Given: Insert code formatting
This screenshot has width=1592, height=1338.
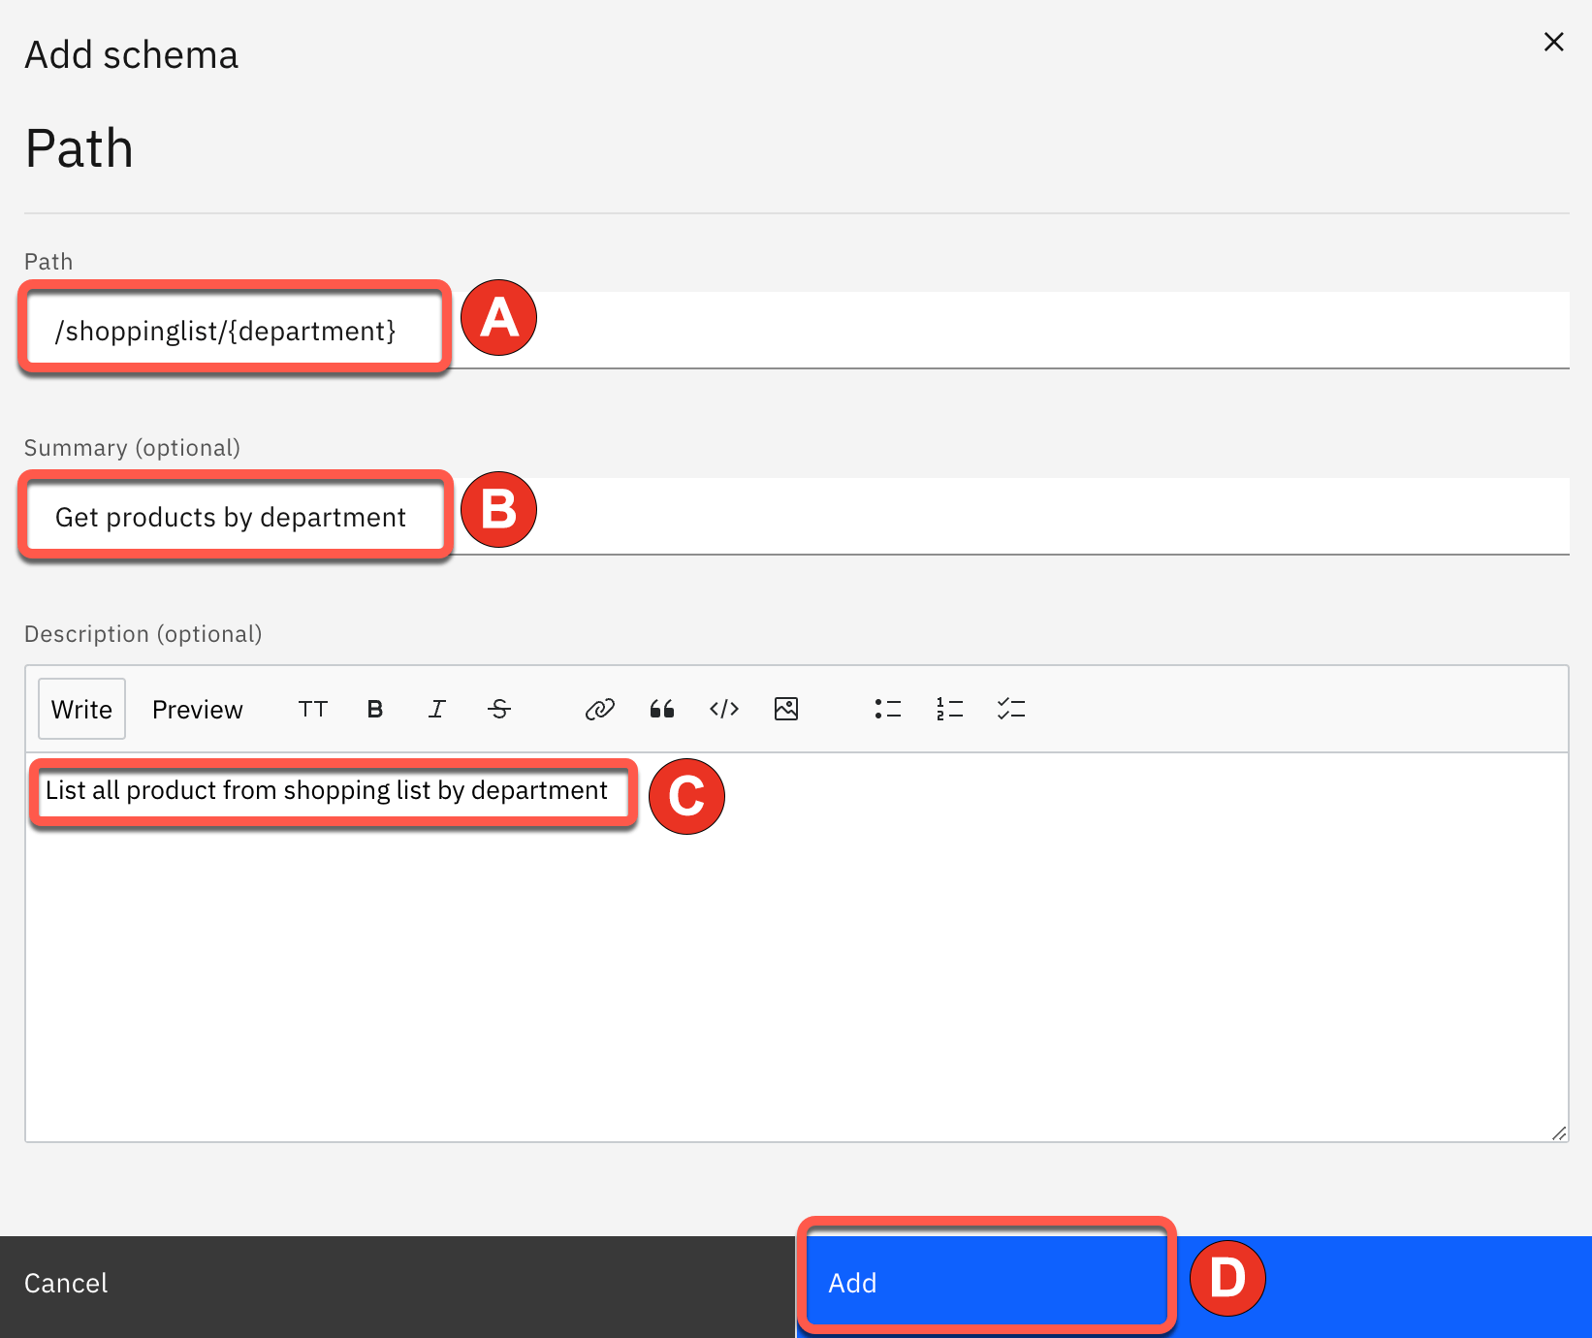Looking at the screenshot, I should pyautogui.click(x=724, y=710).
